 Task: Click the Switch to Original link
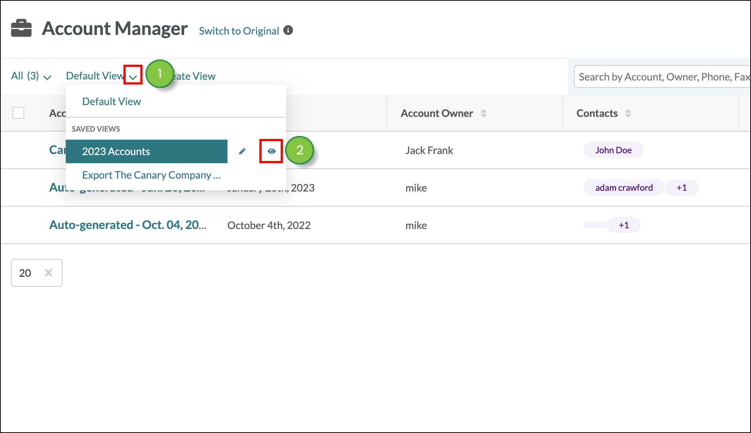click(x=239, y=31)
